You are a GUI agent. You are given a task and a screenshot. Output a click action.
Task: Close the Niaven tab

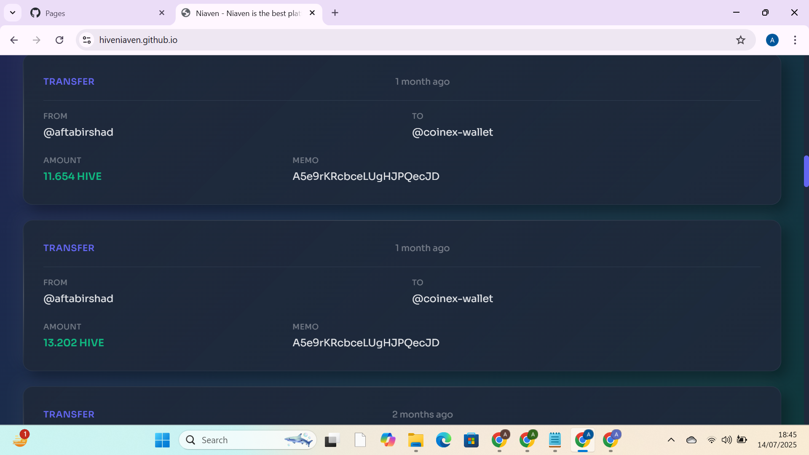pos(312,13)
